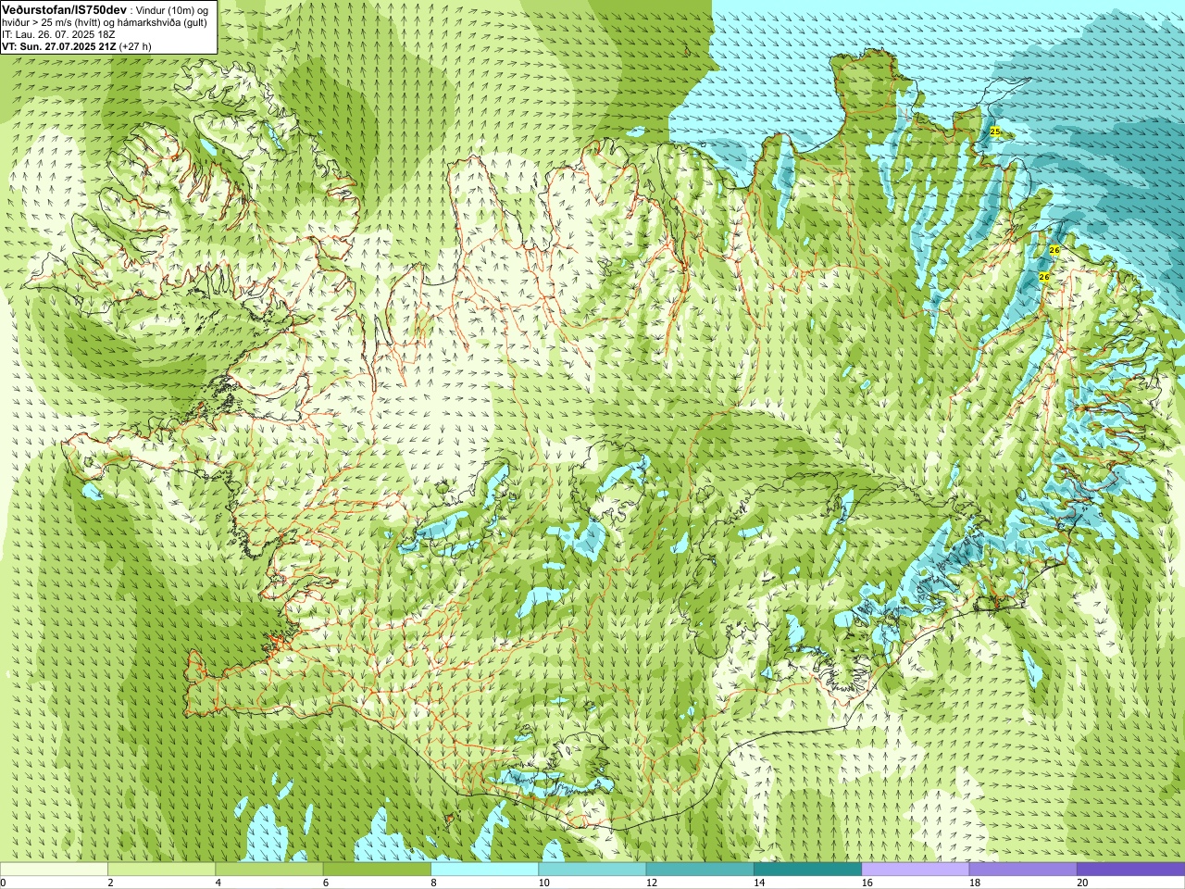This screenshot has width=1185, height=889.
Task: Select the legend scale number 8
Action: click(433, 883)
